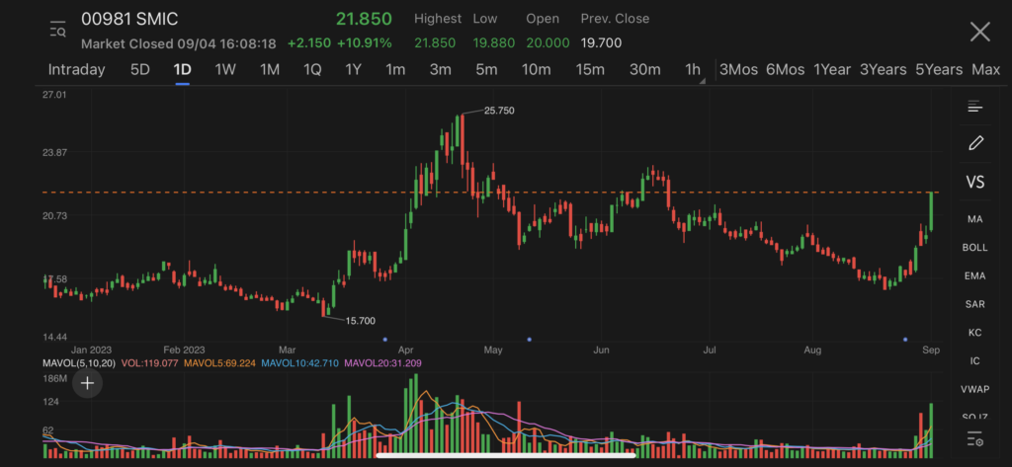Click the chart horizontal scrollbar

[506, 455]
